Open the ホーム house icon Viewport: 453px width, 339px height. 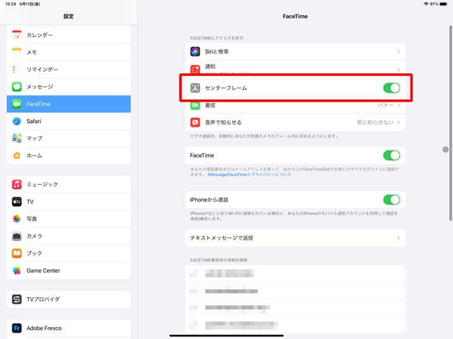click(16, 156)
